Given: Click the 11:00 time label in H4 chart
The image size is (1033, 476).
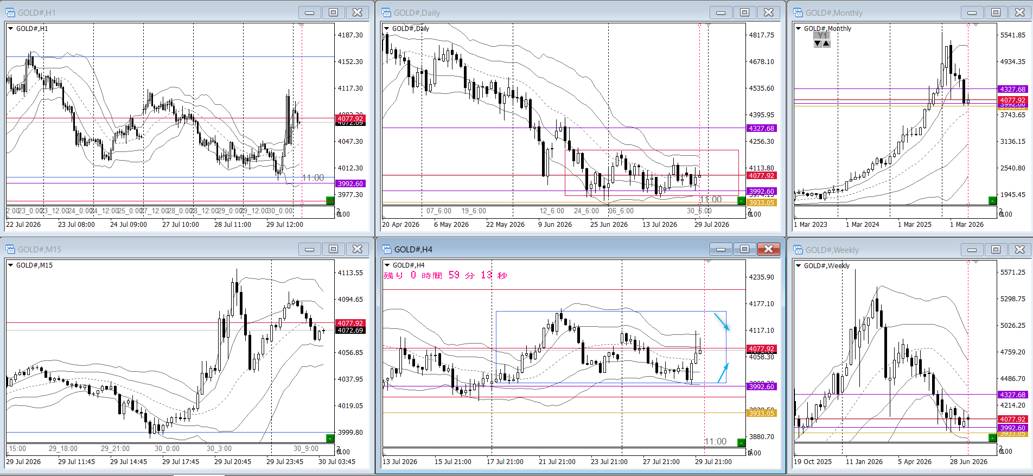Looking at the screenshot, I should point(716,441).
